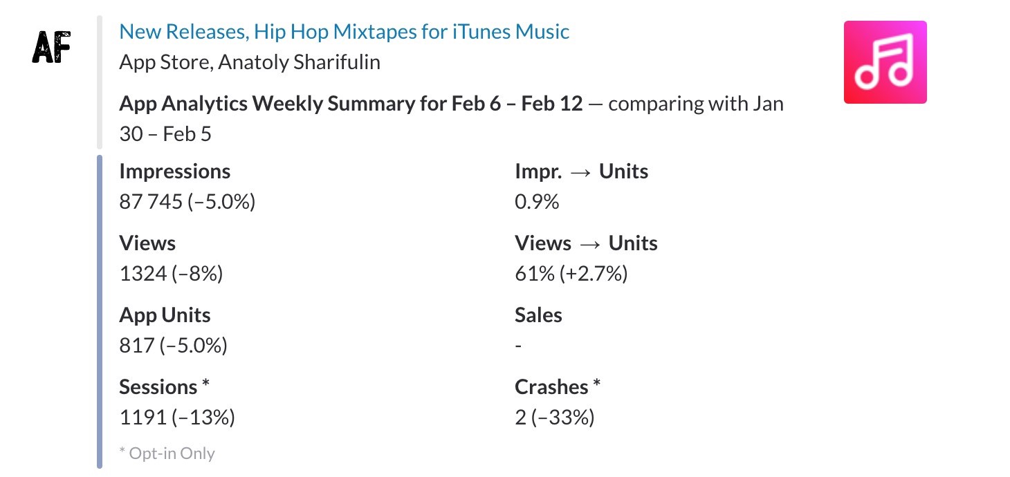Click the App Analytics Weekly Summary heading
Image resolution: width=1010 pixels, height=477 pixels.
(x=351, y=104)
